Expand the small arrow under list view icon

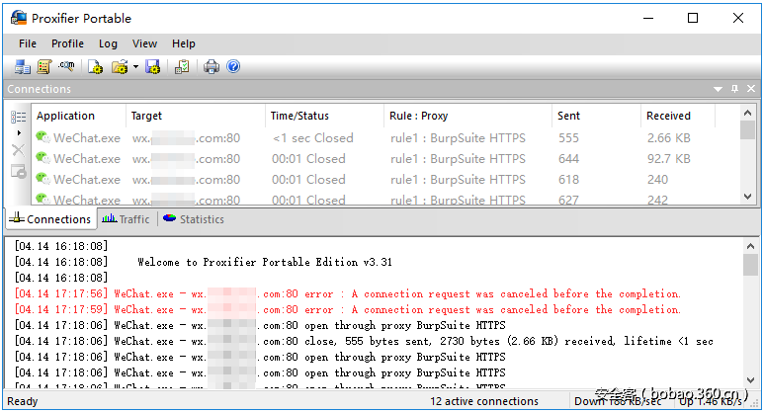[19, 132]
